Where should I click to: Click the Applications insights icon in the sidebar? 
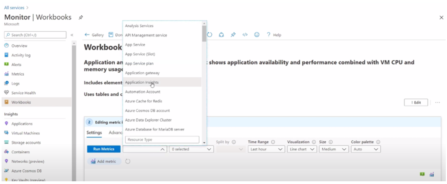coord(7,124)
